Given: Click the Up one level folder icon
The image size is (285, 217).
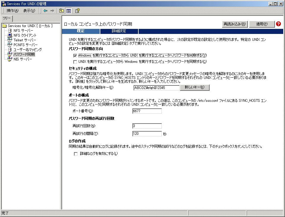Looking at the screenshot, I should pyautogui.click(x=62, y=11).
